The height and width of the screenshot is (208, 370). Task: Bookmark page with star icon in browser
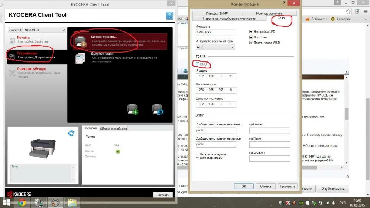(348, 11)
